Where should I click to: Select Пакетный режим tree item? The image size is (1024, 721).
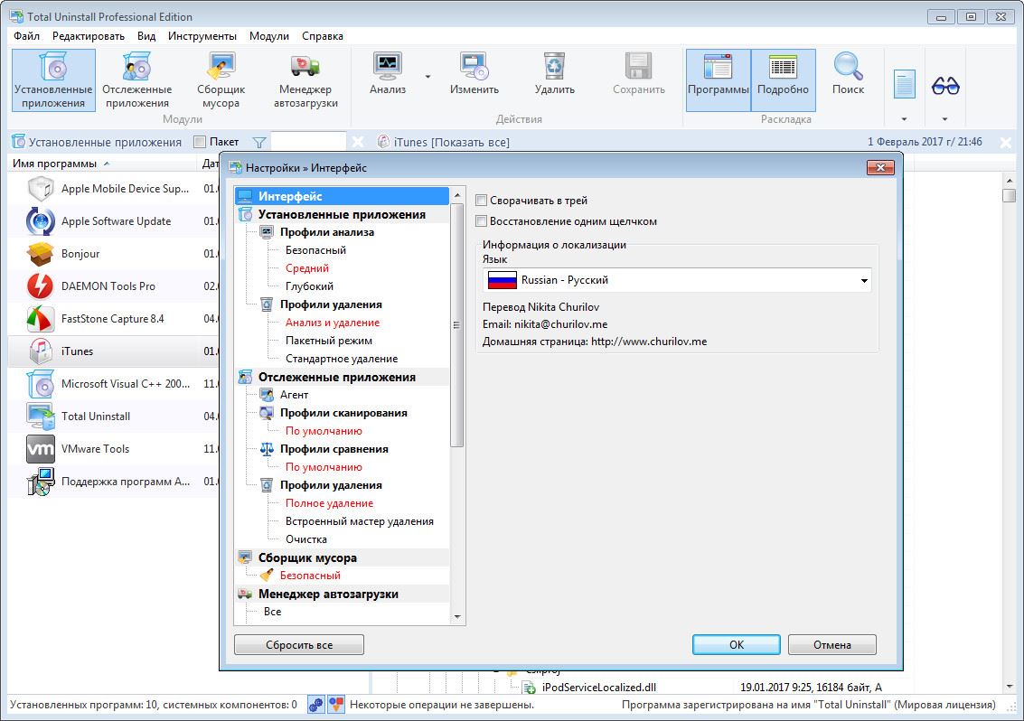[328, 341]
